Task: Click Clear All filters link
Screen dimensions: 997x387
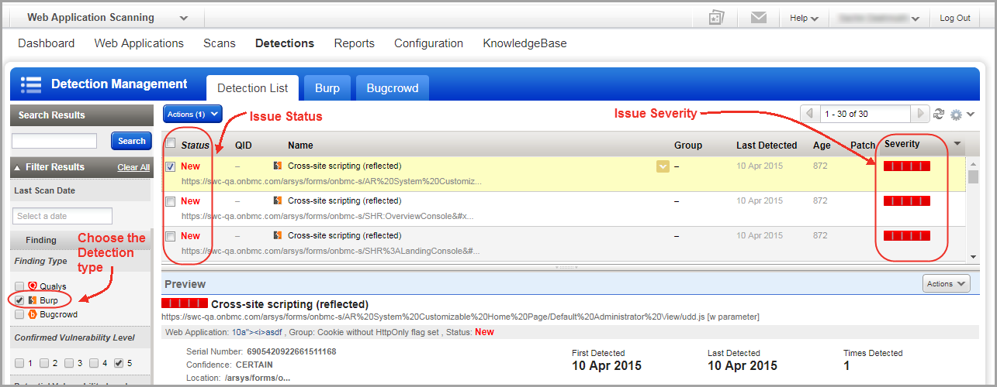Action: (x=133, y=167)
